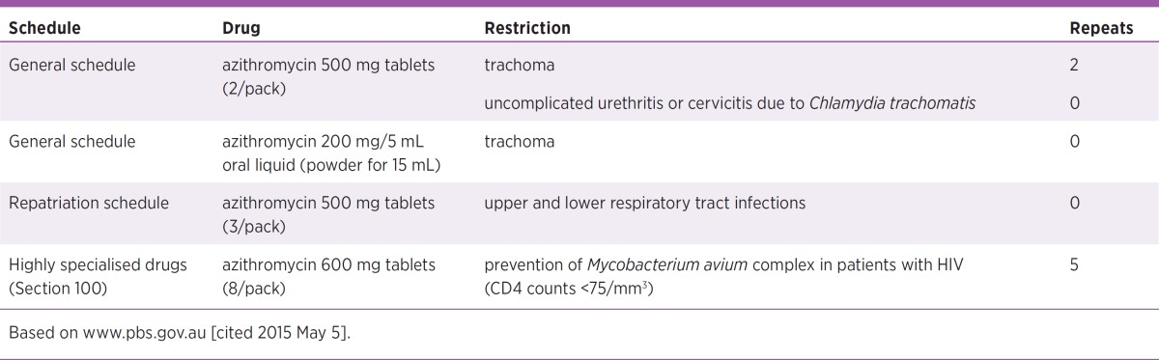Click the Schedule column header

(42, 29)
